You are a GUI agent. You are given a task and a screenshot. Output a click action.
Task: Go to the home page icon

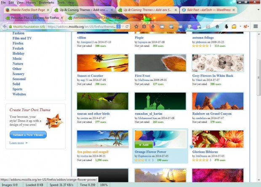[217, 26]
